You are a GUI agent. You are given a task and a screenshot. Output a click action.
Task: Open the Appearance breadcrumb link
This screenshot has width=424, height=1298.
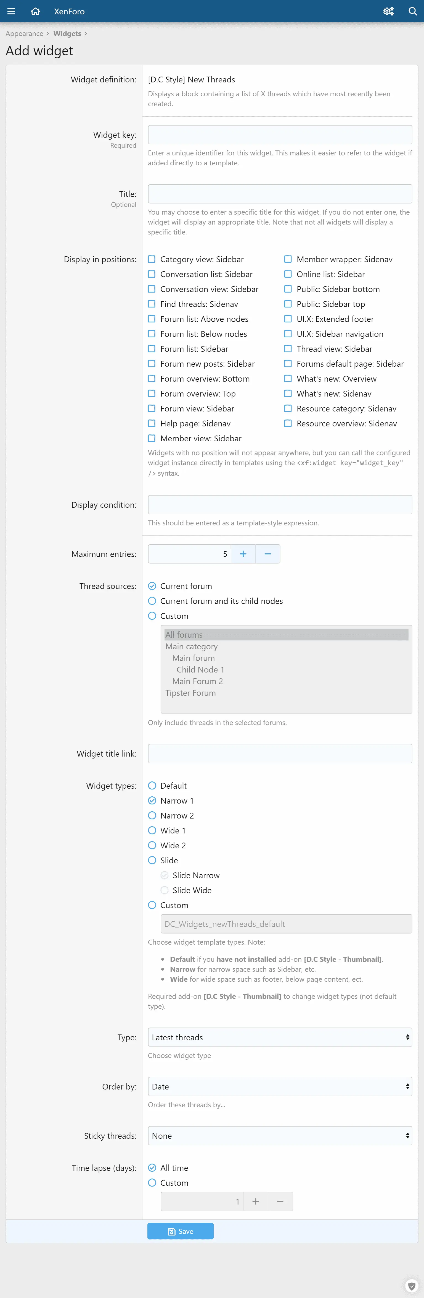pyautogui.click(x=24, y=34)
